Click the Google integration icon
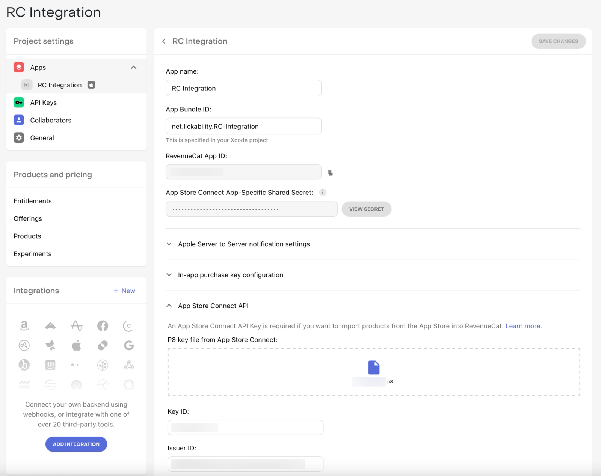 click(129, 345)
